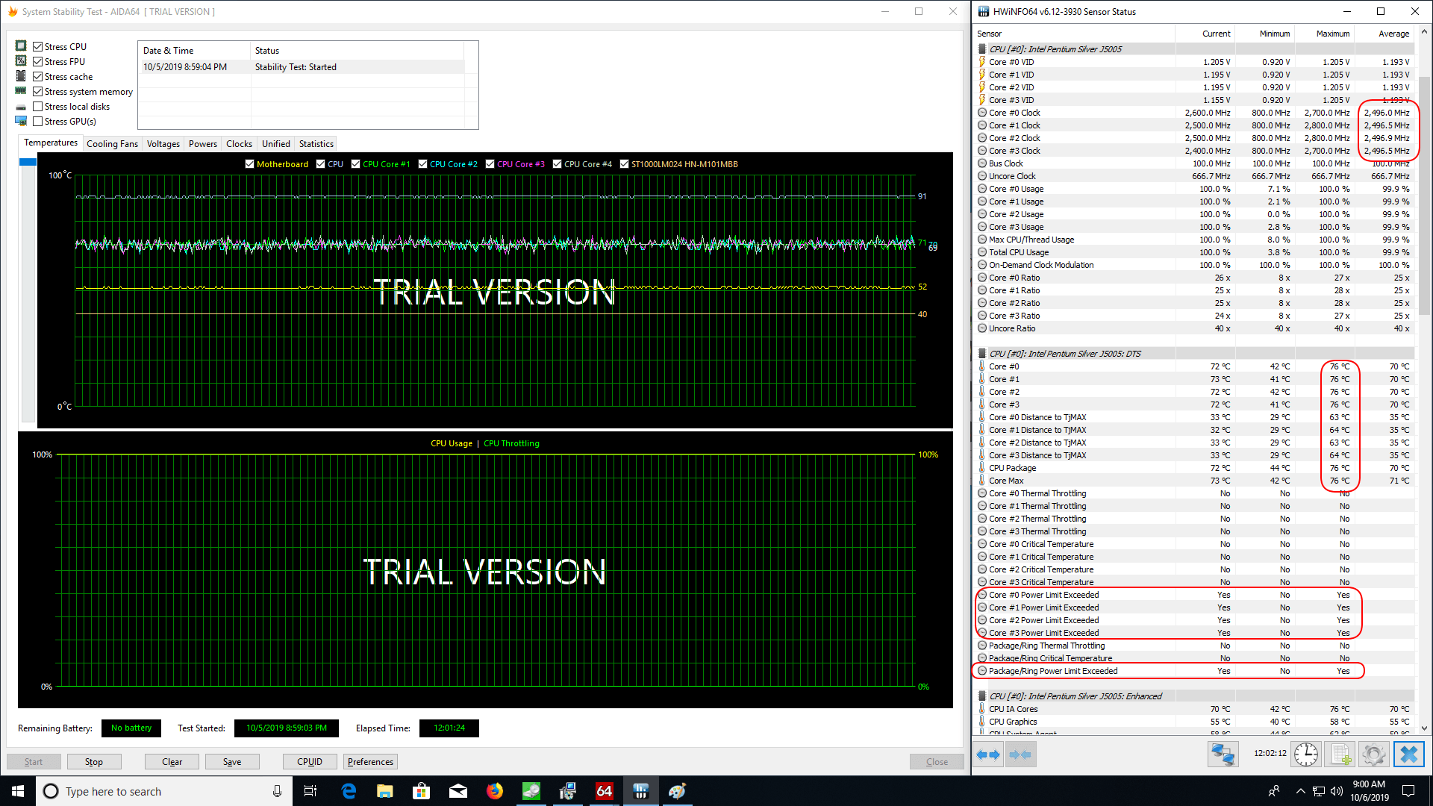Image resolution: width=1433 pixels, height=806 pixels.
Task: Uncheck ST1000LM024 drive legend checkbox
Action: (x=625, y=164)
